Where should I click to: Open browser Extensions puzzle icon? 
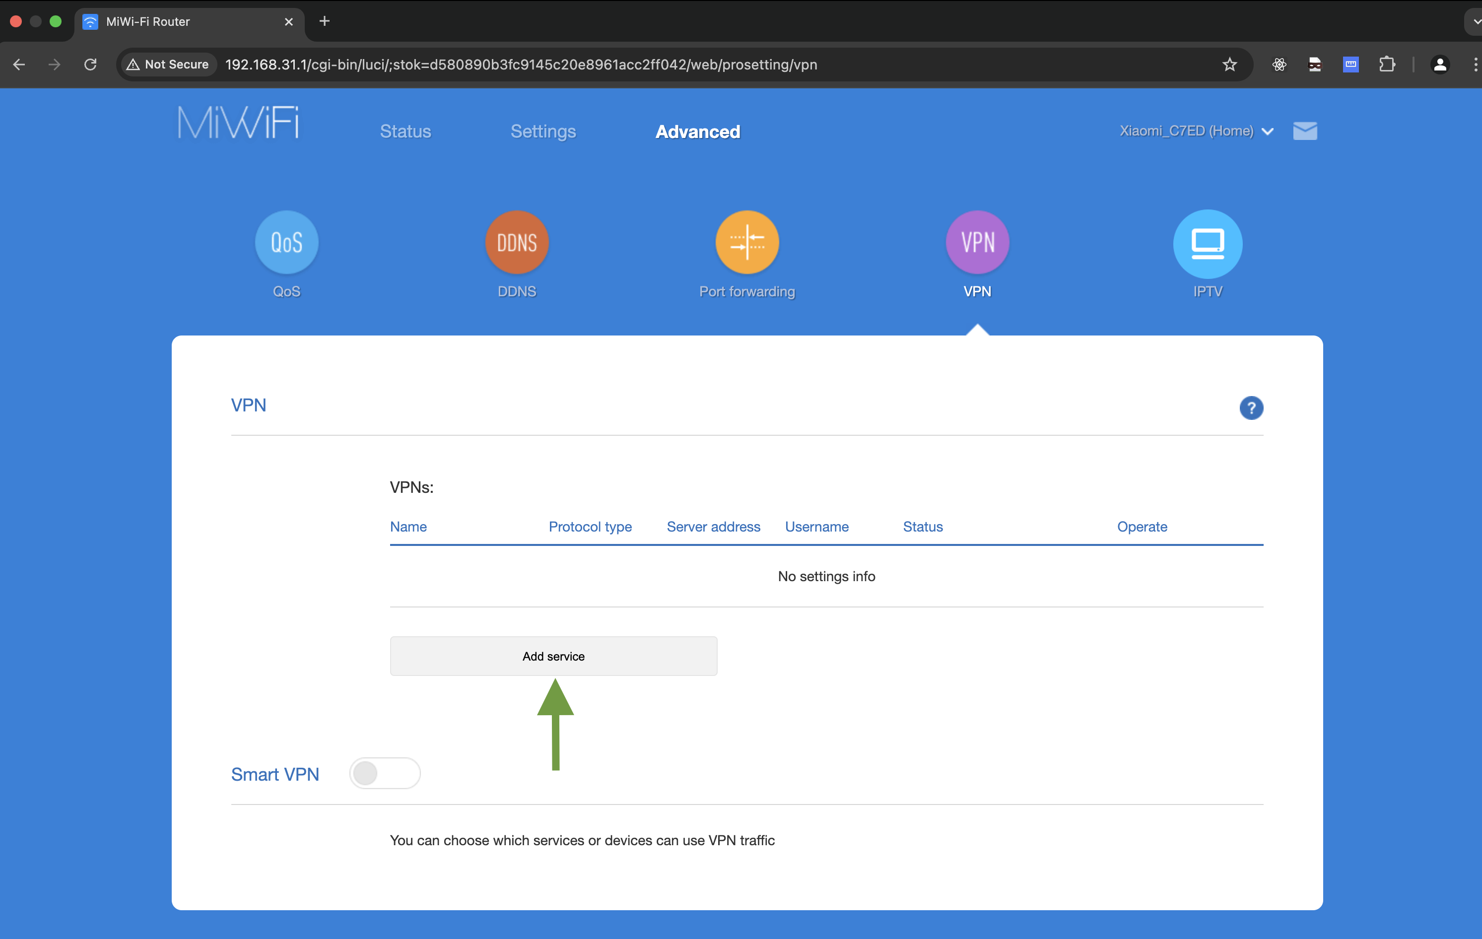[1387, 65]
